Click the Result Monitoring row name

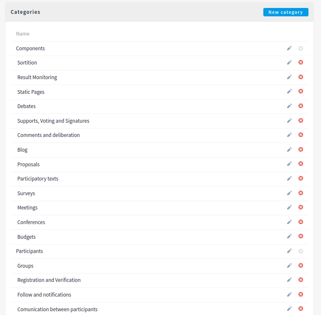coord(37,77)
